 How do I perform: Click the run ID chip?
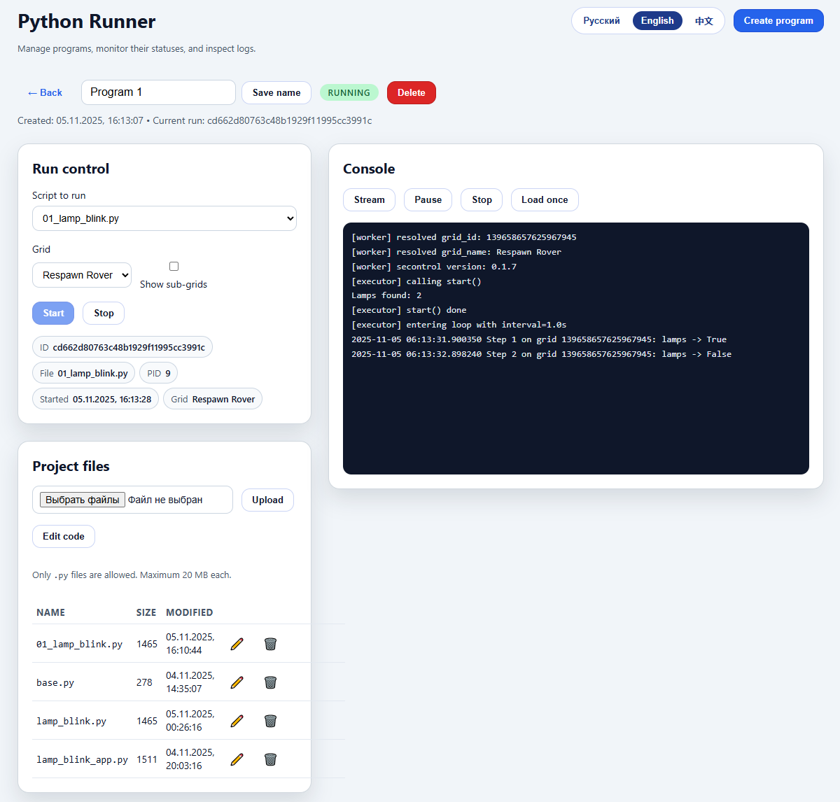[122, 347]
